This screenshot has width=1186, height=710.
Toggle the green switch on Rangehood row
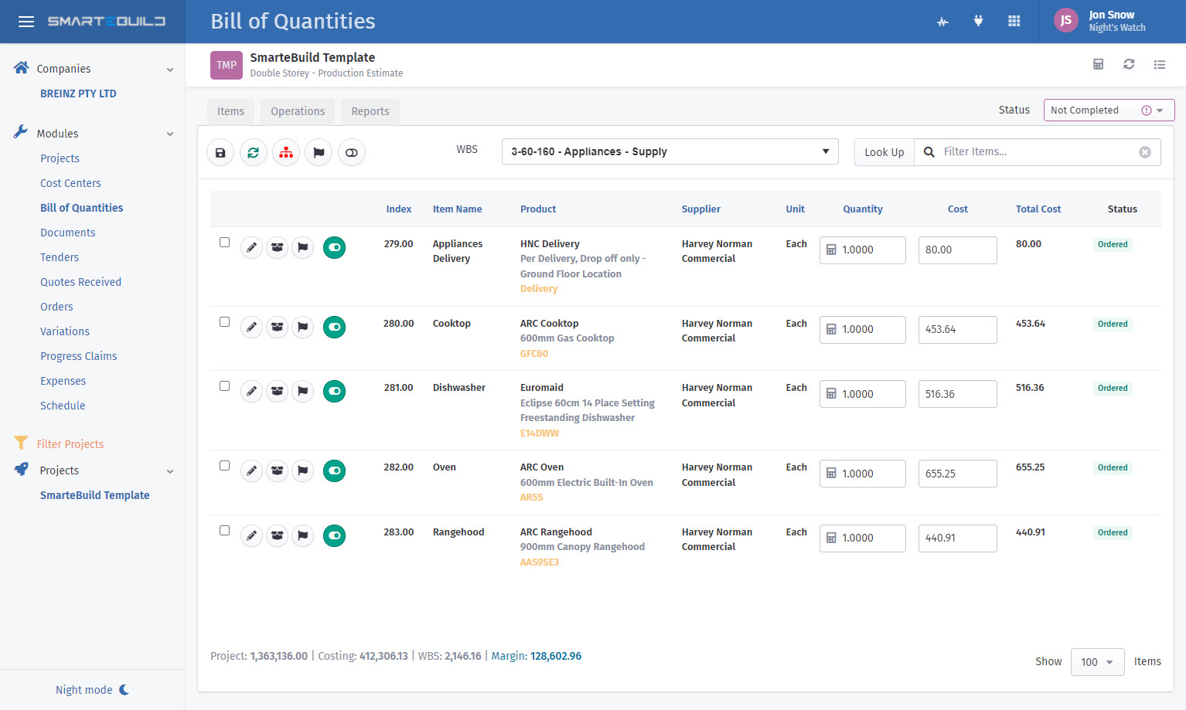(334, 535)
